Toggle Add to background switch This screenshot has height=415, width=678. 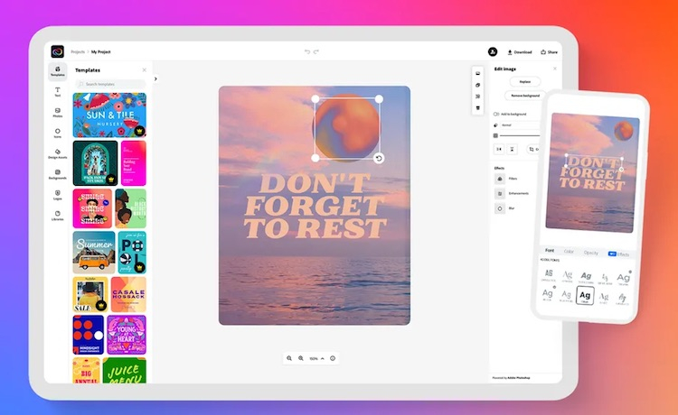[496, 114]
